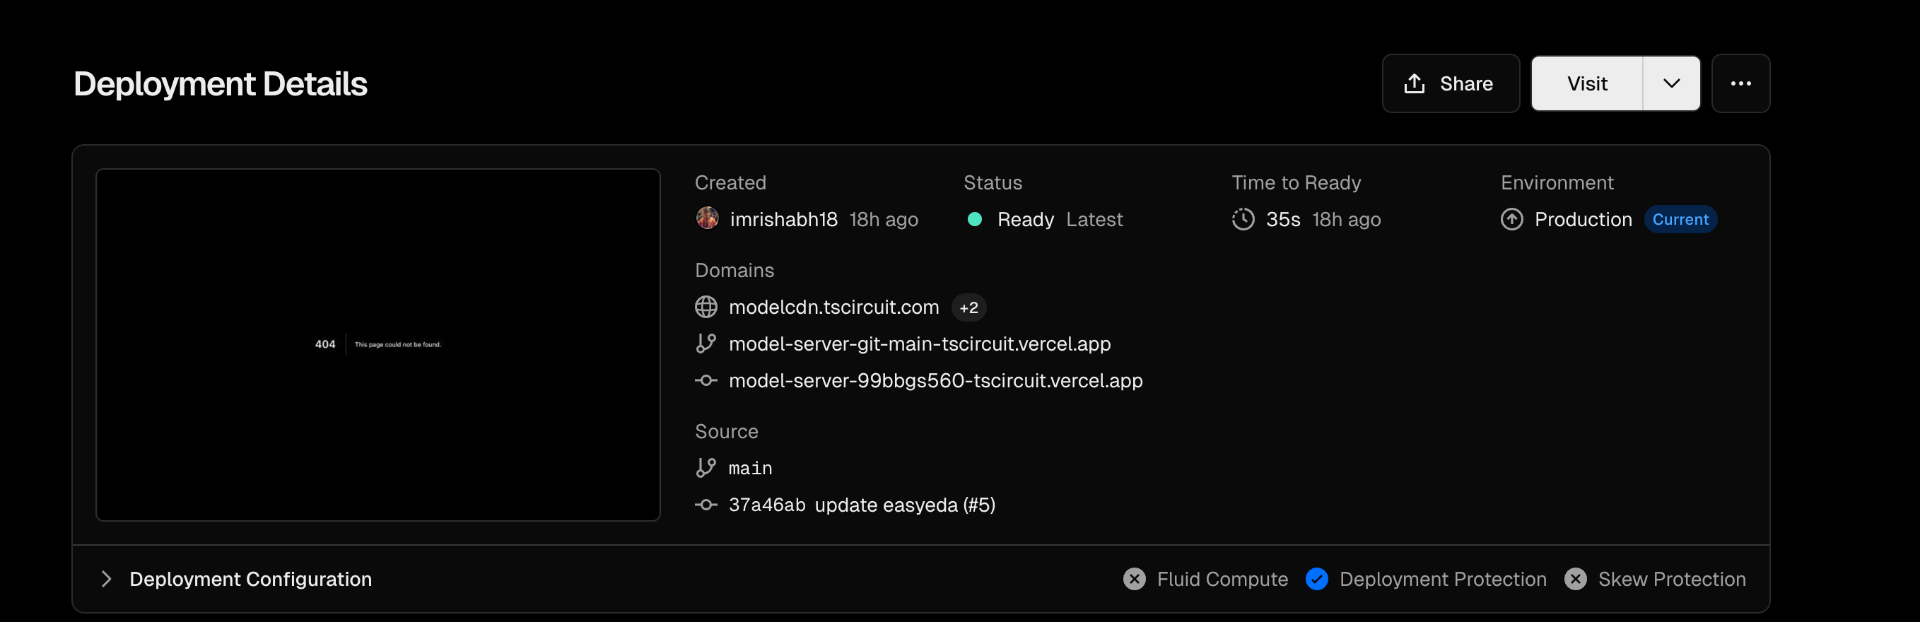Click the Skew Protection disabled indicator
Viewport: 1920px width, 622px height.
click(1576, 580)
